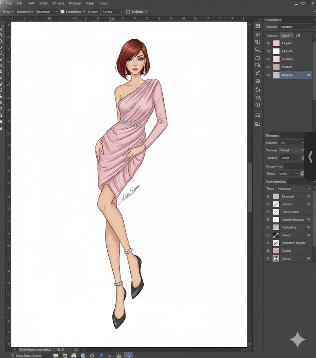Click the bottommost icon in the vertical panel strip
The image size is (316, 358).
pyautogui.click(x=258, y=124)
